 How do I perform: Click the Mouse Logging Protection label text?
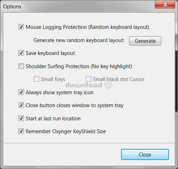pos(87,27)
